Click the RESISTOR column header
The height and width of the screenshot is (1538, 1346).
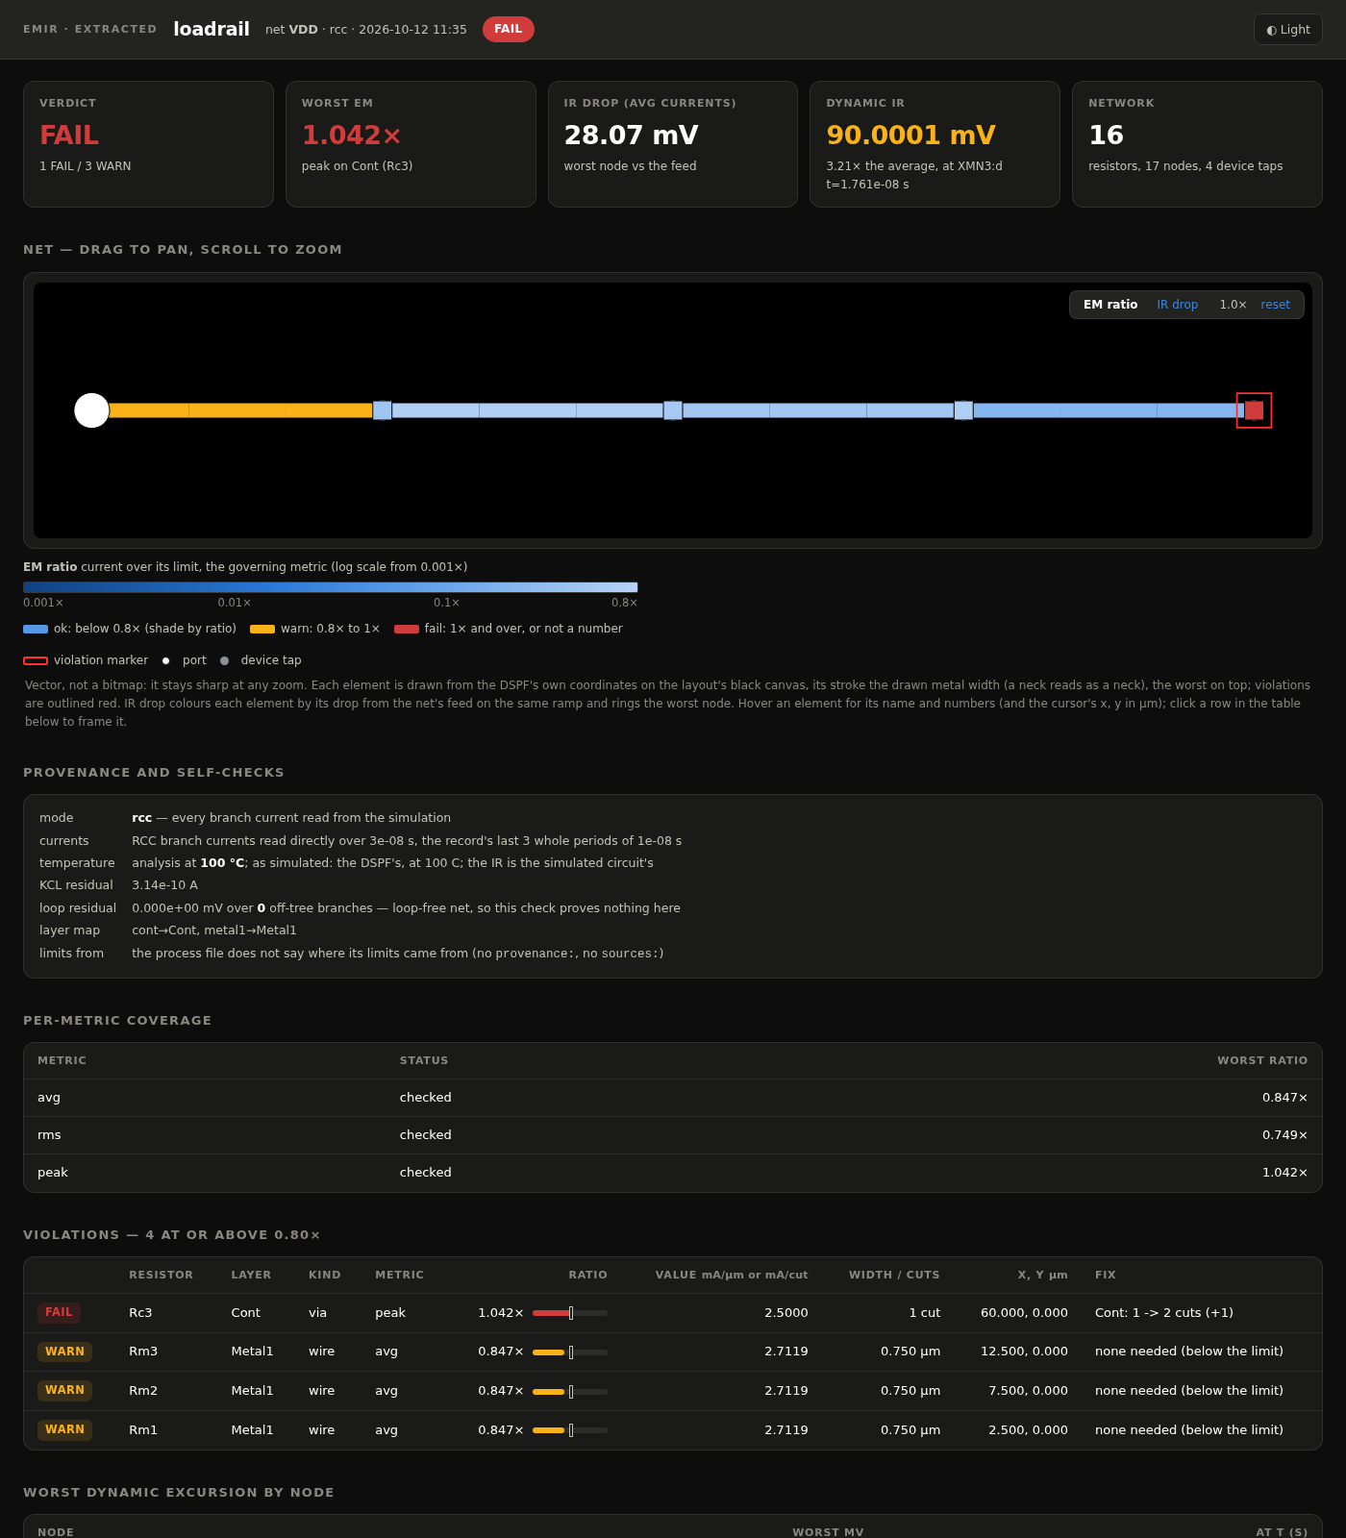click(161, 1275)
